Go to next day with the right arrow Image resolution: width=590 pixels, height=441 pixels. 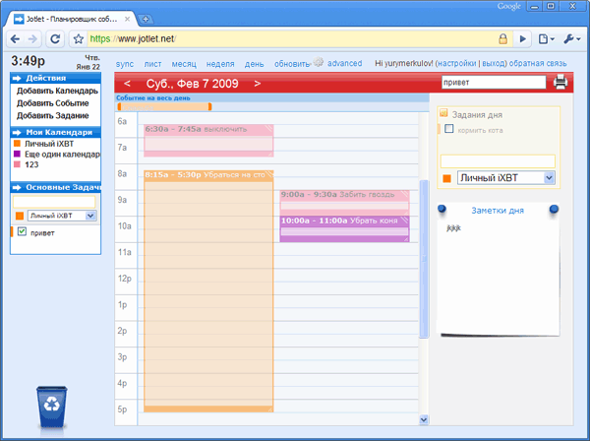click(257, 84)
